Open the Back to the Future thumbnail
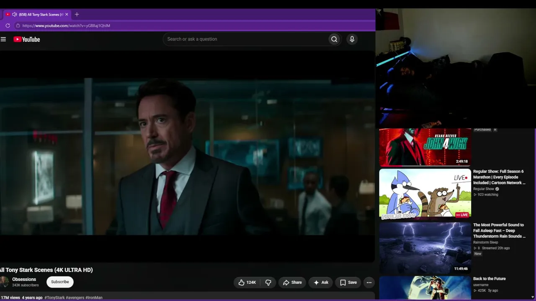The image size is (536, 301). coord(425,288)
